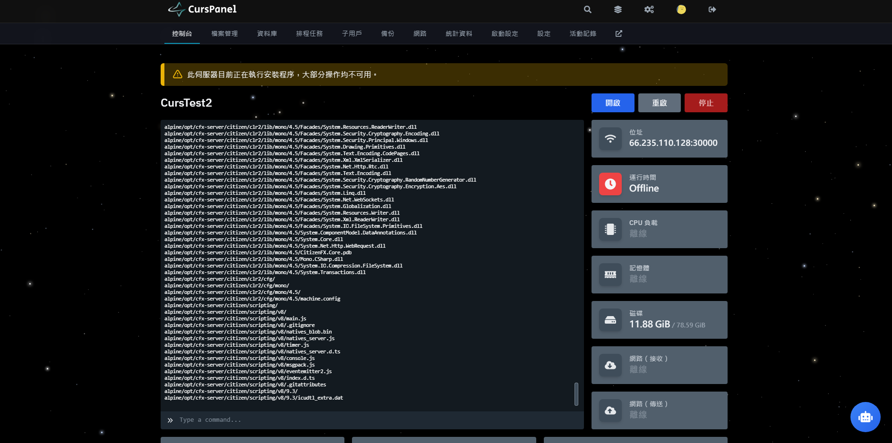Click the CursPanel logo
The width and height of the screenshot is (892, 443).
[x=202, y=9]
